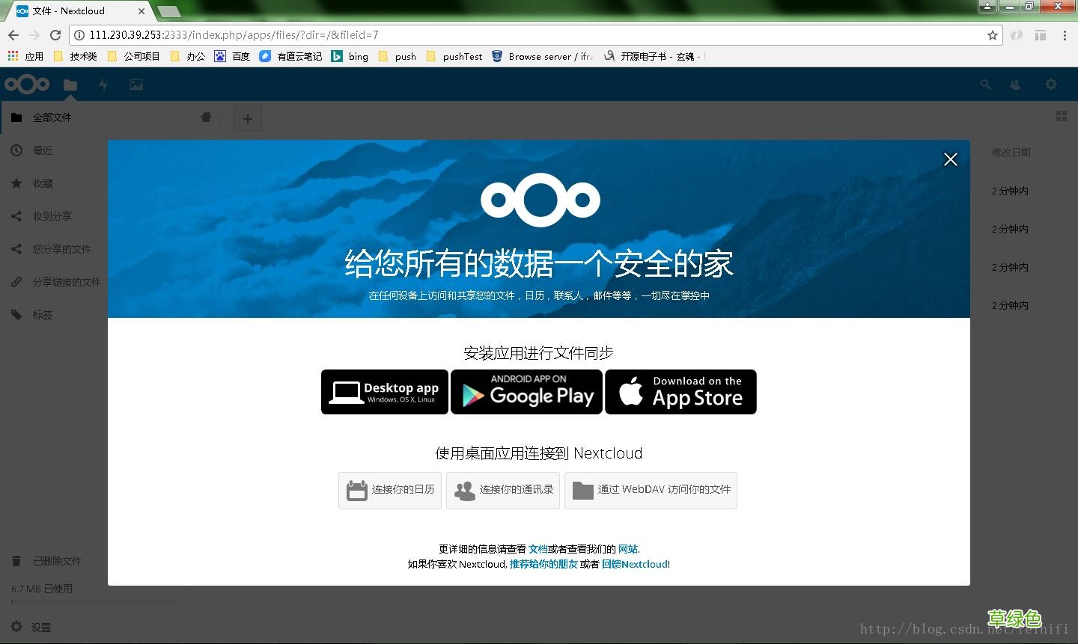This screenshot has height=644, width=1078.
Task: Open the 文档 documentation link
Action: 537,549
